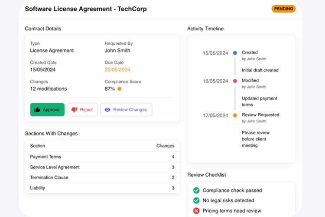The width and height of the screenshot is (325, 217).
Task: Click the pink Modified timeline dot
Action: (235, 81)
